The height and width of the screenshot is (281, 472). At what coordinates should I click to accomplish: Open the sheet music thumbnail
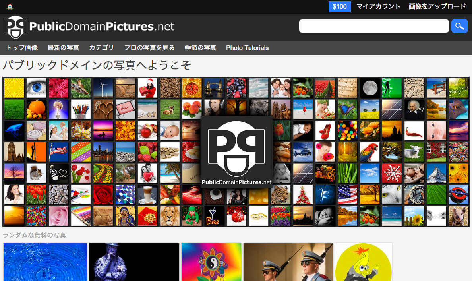tap(347, 88)
